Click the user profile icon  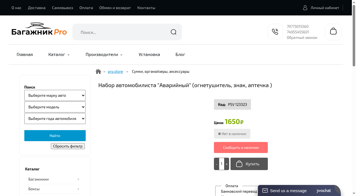pyautogui.click(x=305, y=8)
